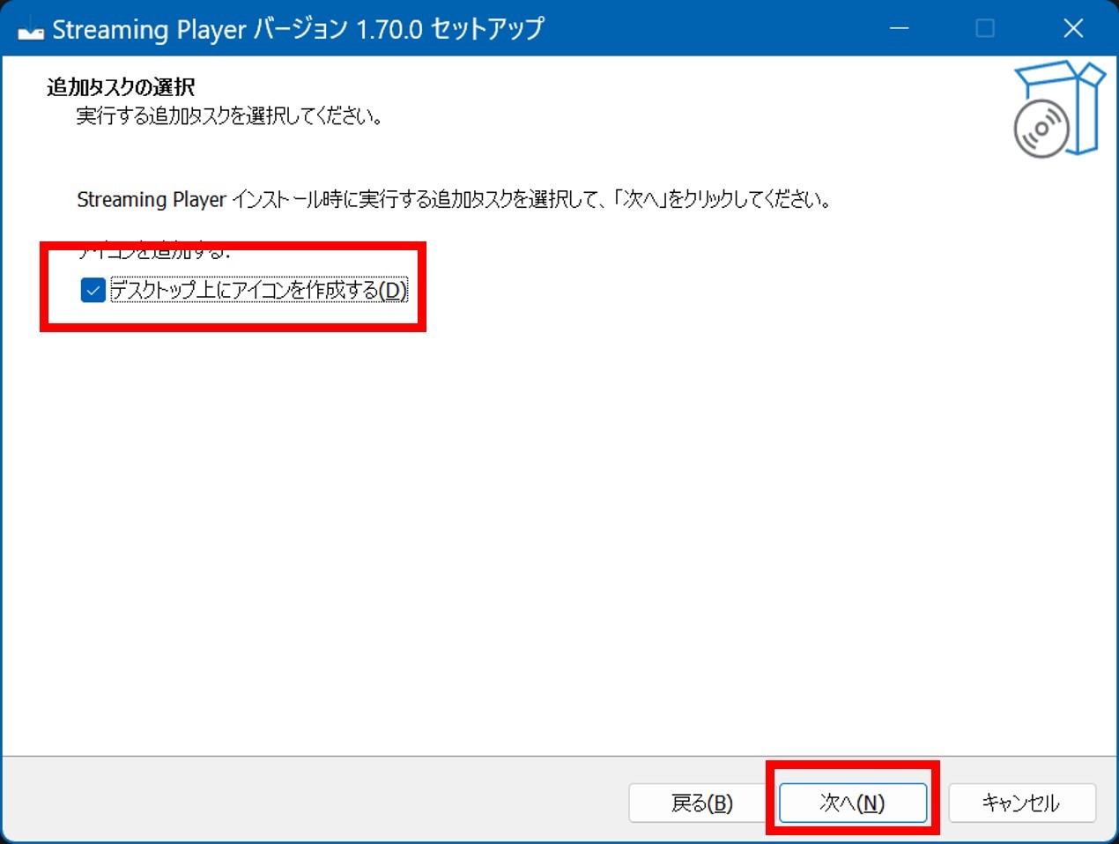Viewport: 1119px width, 844px height.
Task: Click the Streaming Player icon in the title bar
Action: [x=29, y=28]
